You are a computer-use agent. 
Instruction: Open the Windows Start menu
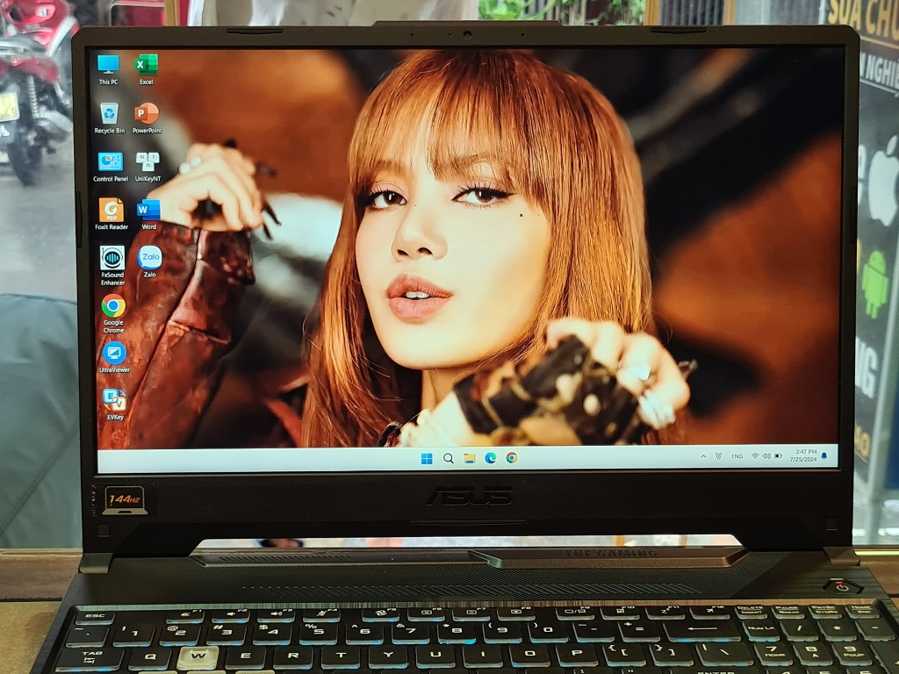pos(427,458)
